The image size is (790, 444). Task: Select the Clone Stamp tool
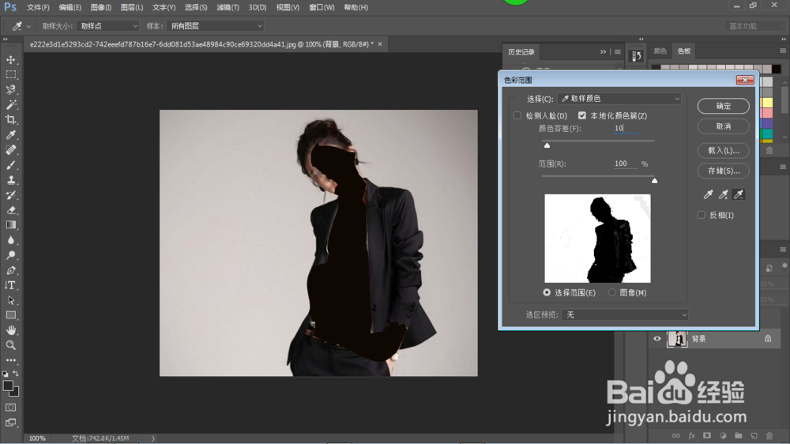click(x=10, y=180)
